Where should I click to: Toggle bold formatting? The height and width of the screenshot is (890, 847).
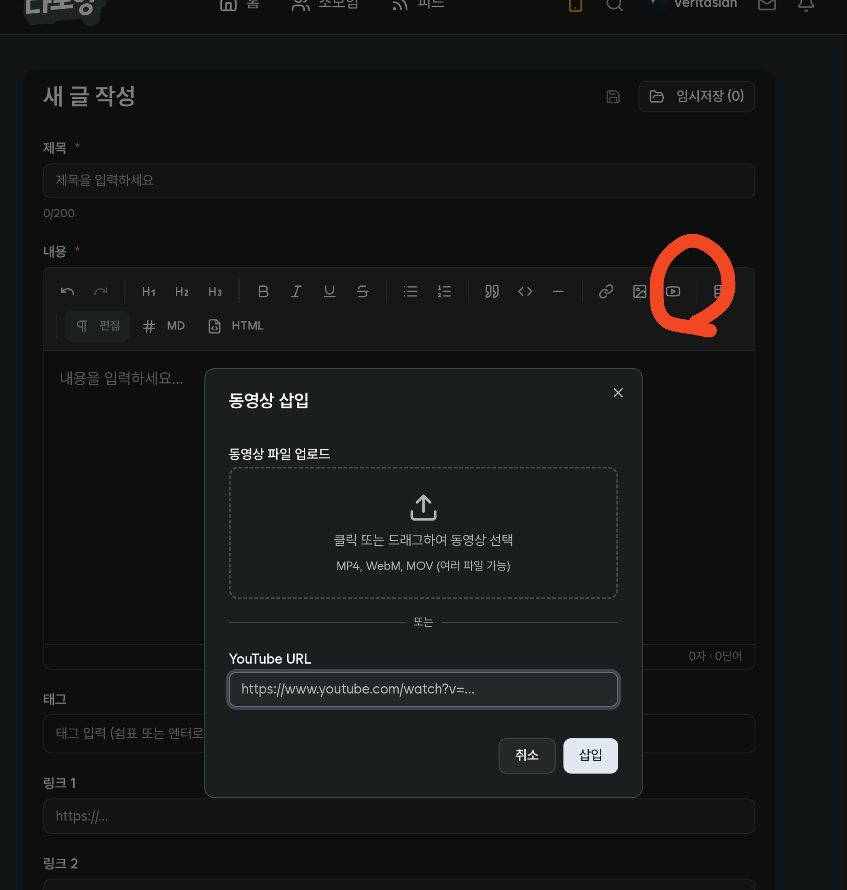[263, 291]
